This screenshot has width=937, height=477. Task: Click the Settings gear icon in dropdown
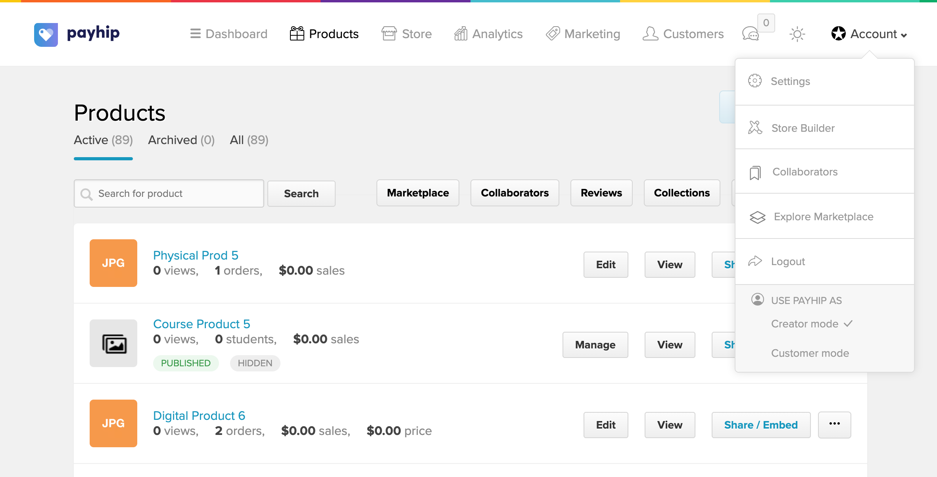pos(755,81)
